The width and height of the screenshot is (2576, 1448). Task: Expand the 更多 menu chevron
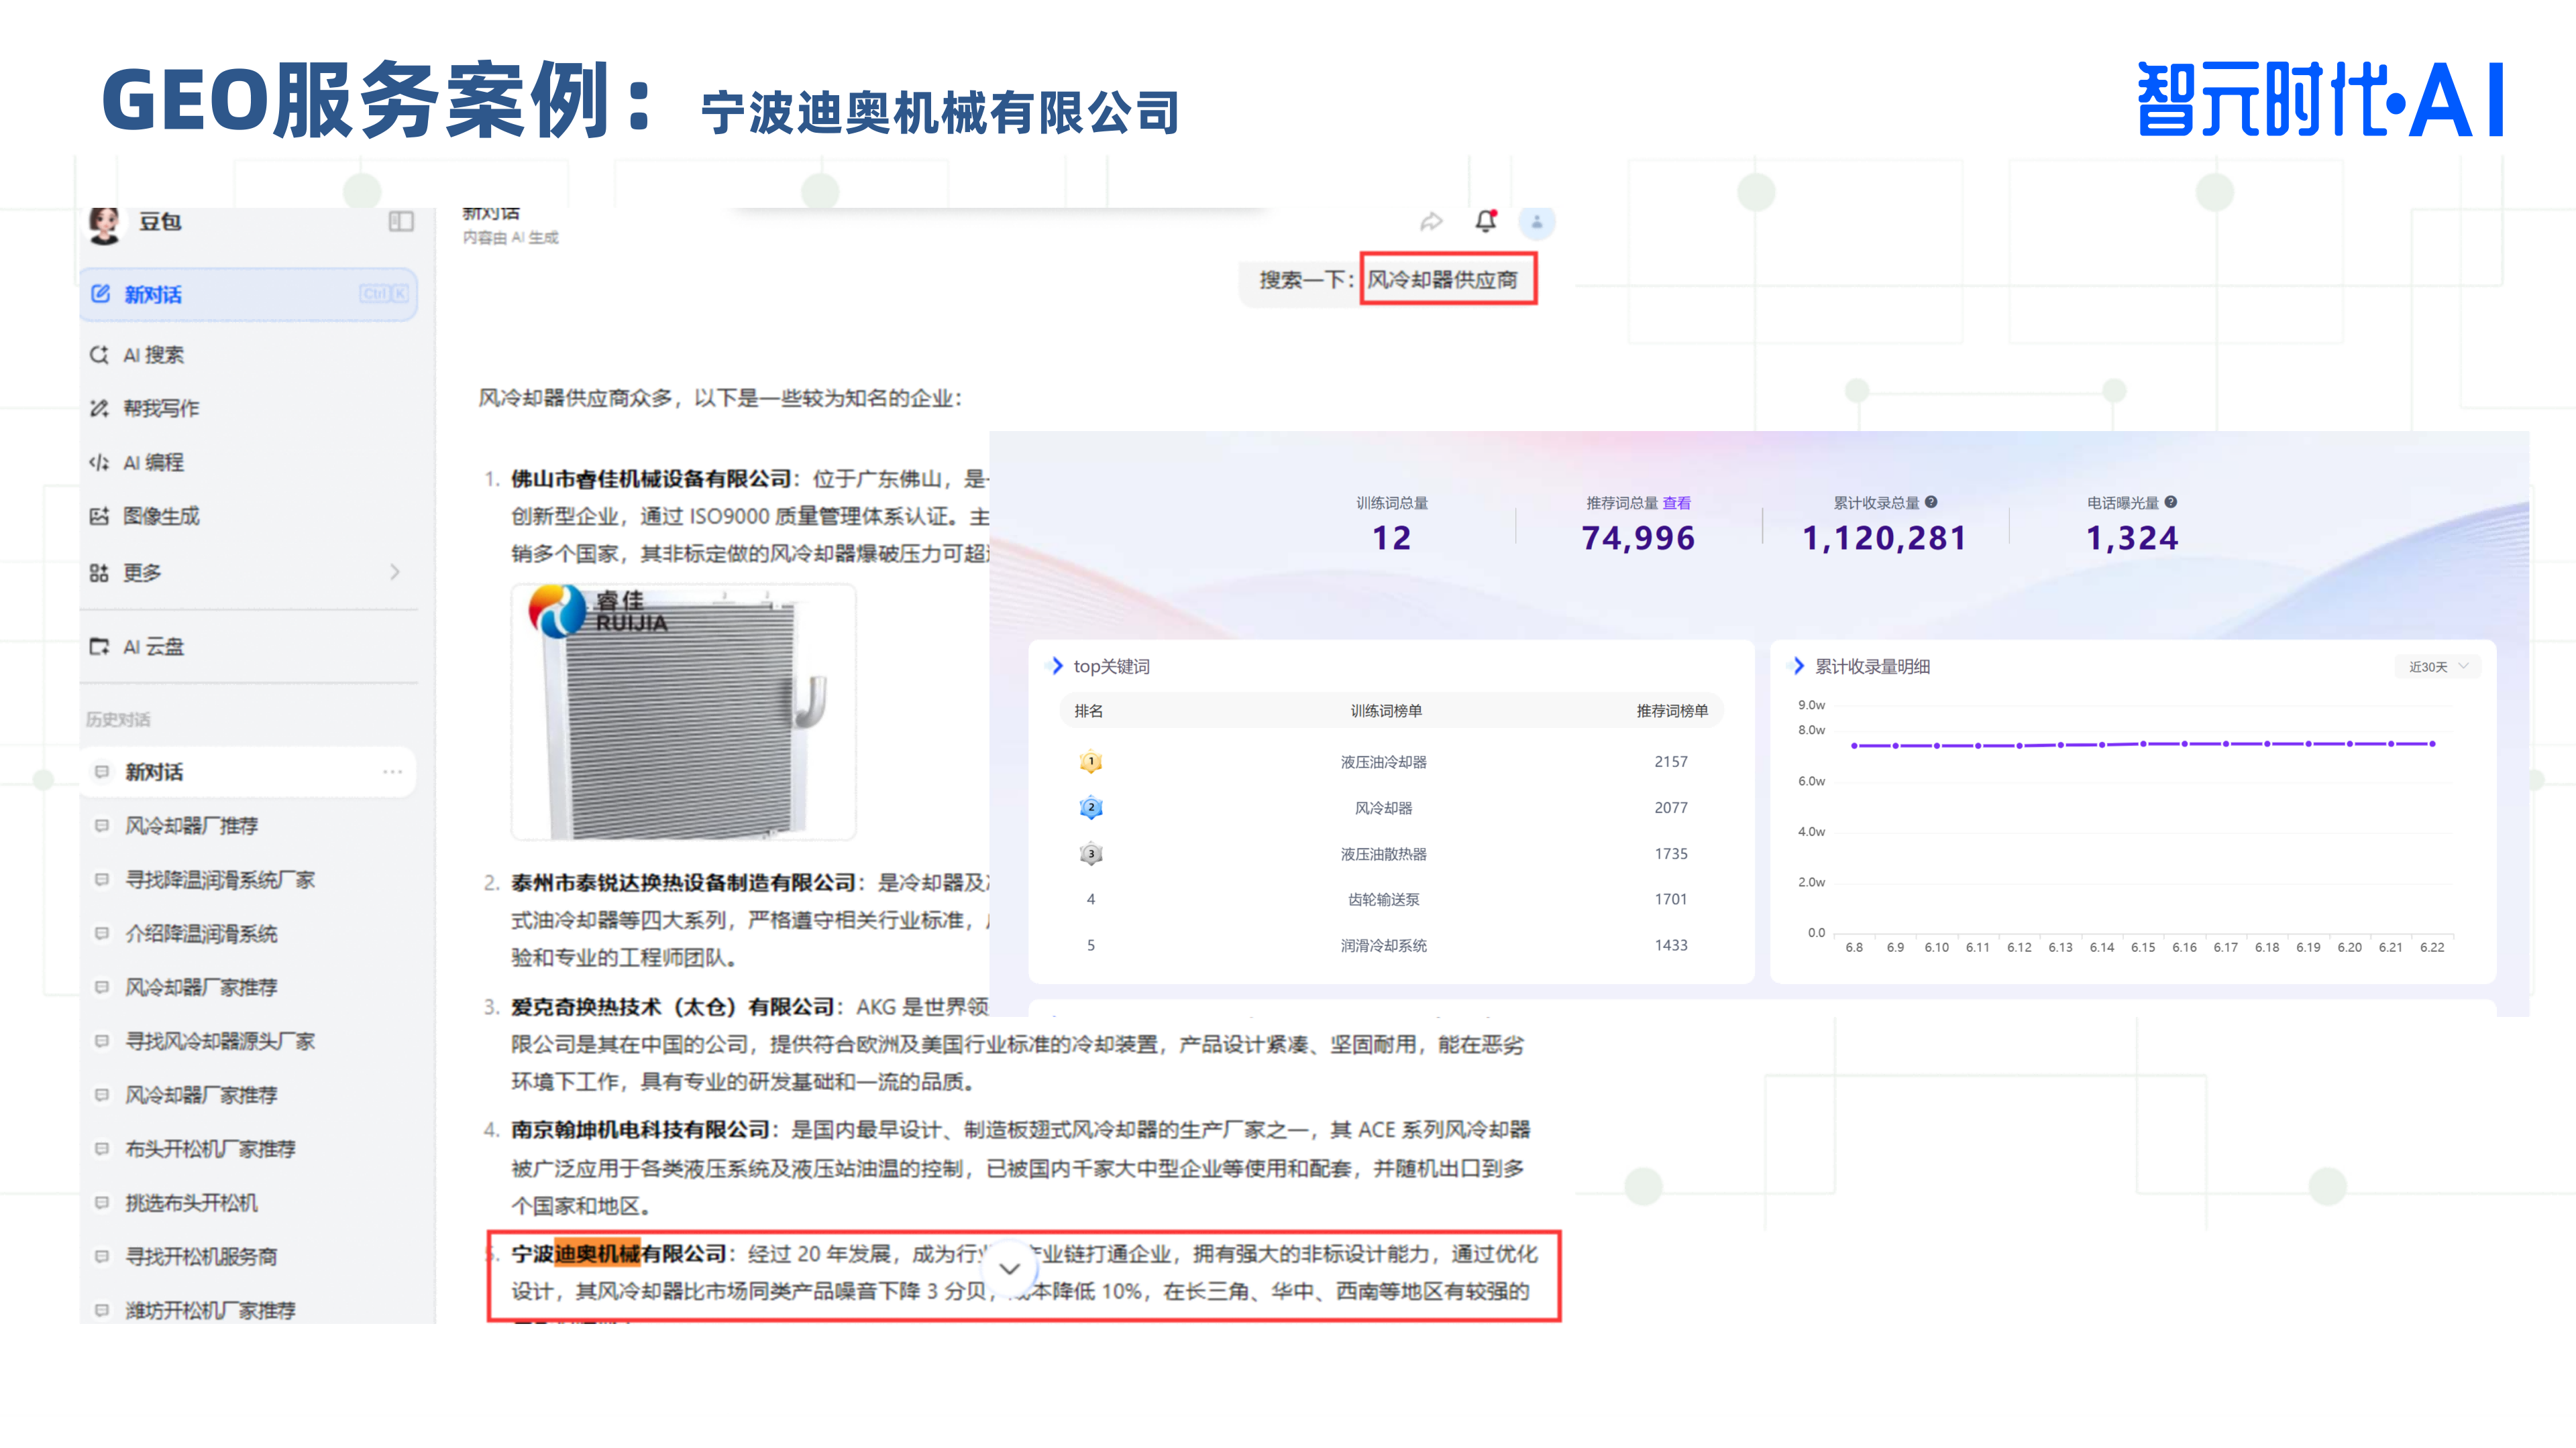point(395,572)
